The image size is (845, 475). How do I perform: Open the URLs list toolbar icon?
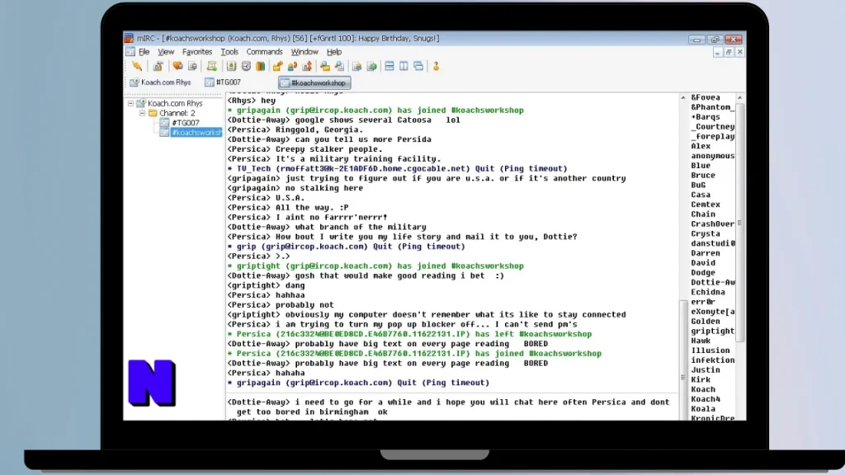[372, 66]
